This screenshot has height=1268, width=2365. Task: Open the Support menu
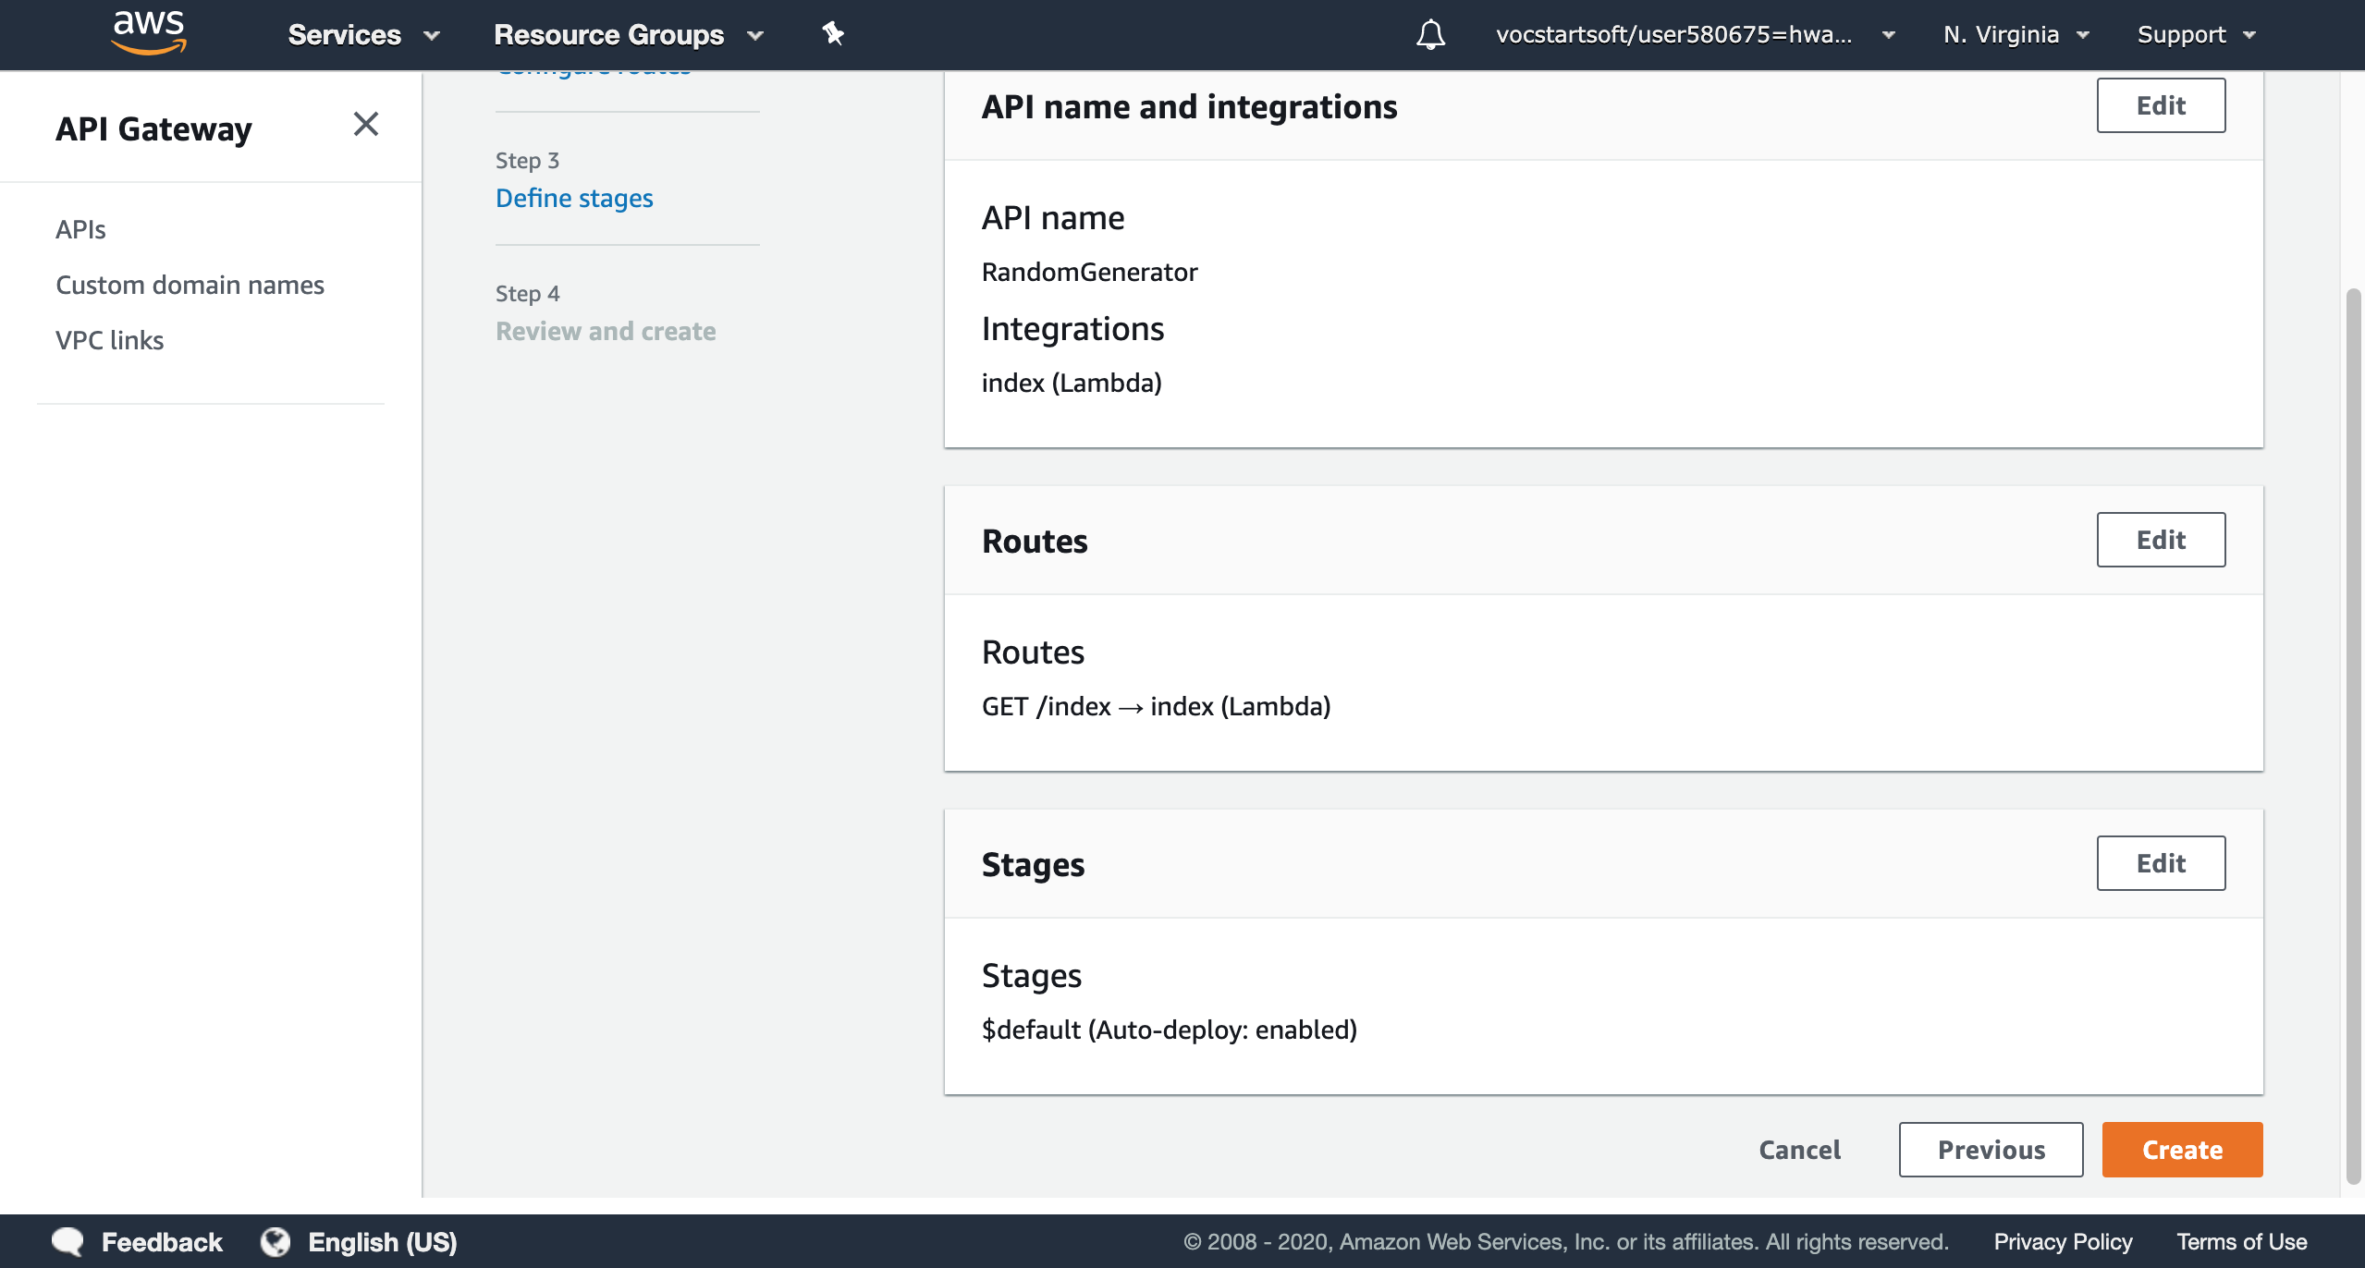point(2197,35)
